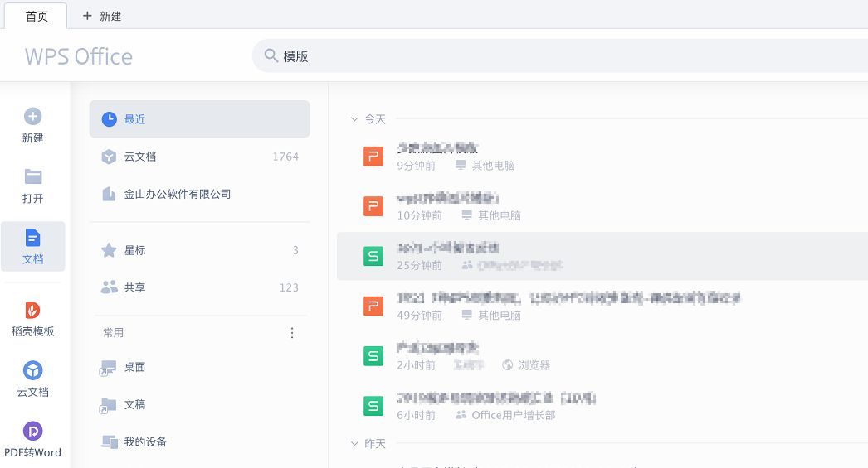Click the 6小时前 timestamp
Screen dimensions: 868x468
[416, 415]
